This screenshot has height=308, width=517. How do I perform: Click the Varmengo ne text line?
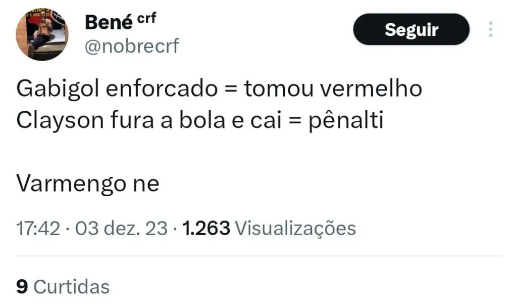pyautogui.click(x=88, y=184)
